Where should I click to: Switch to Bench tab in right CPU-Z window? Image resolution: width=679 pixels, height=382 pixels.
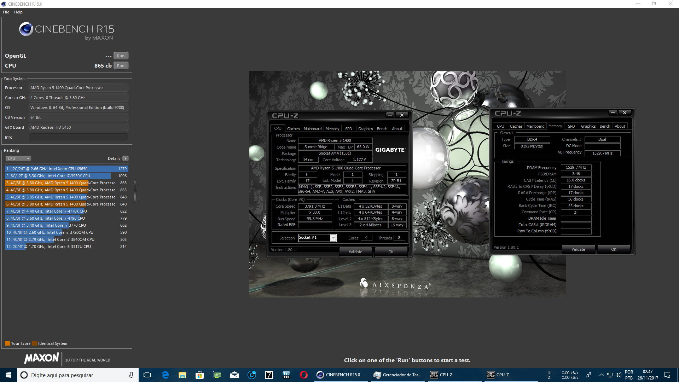click(605, 126)
